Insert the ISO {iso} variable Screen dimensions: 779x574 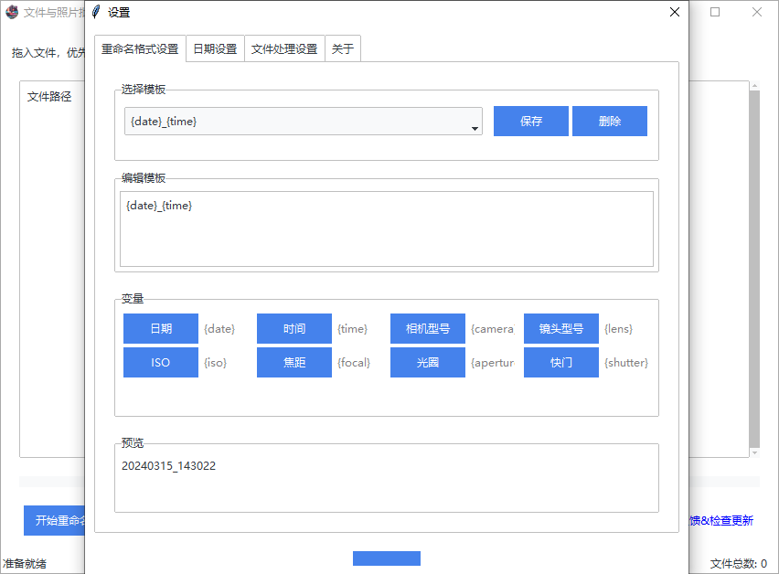160,362
